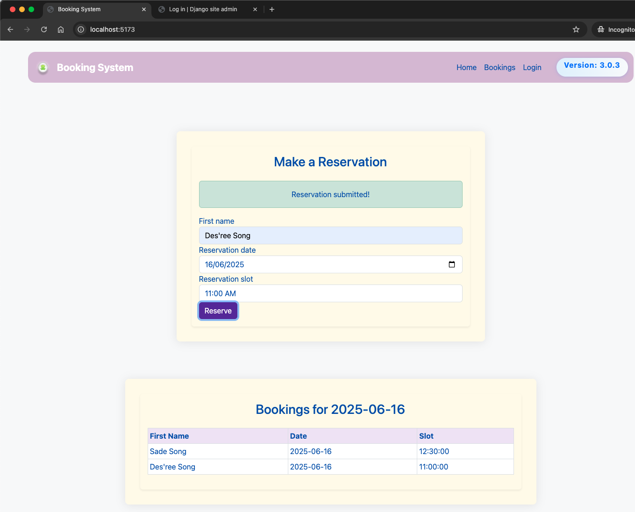
Task: Expand the Reservation slot dropdown
Action: click(x=330, y=293)
